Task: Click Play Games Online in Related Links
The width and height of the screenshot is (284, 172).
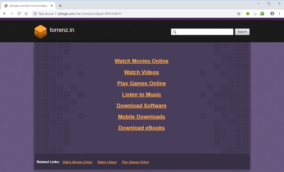Action: [x=135, y=162]
